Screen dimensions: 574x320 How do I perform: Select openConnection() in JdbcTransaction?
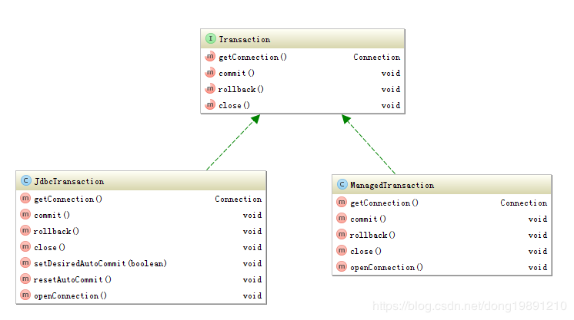tap(70, 295)
